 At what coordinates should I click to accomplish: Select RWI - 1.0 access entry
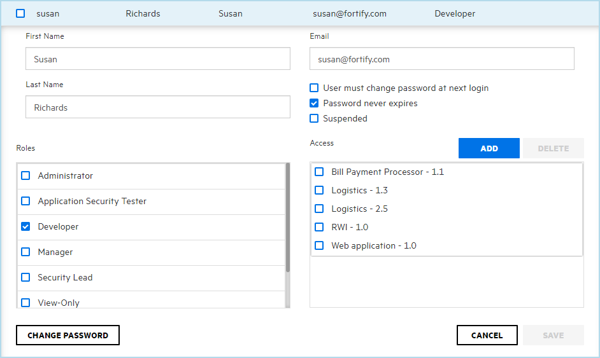click(320, 228)
